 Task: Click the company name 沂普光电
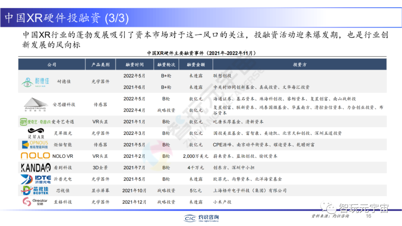click(63, 179)
